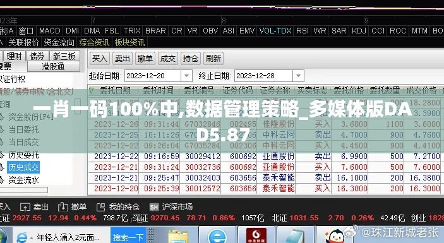Click the 卖出 arrow icon in bottom toolbar

click(25, 207)
